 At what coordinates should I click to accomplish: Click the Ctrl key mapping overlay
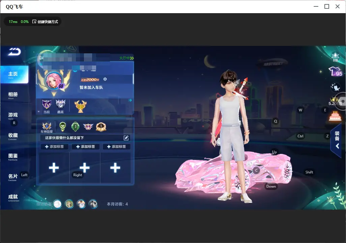(300, 136)
